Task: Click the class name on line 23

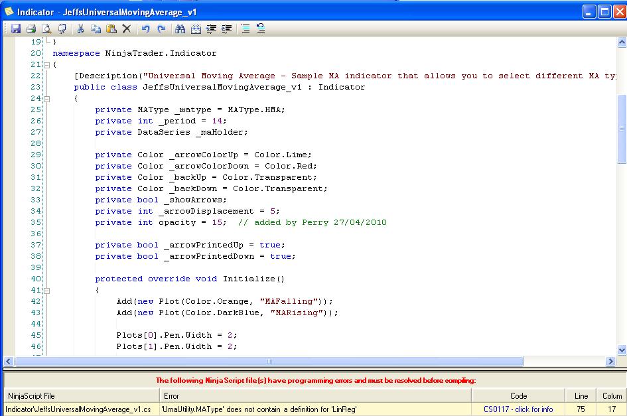Action: (x=222, y=87)
